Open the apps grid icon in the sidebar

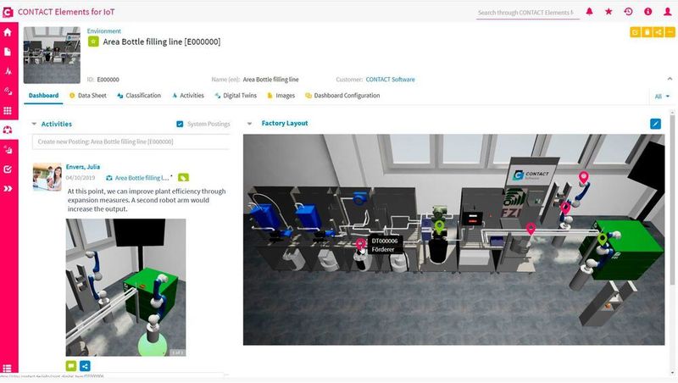(x=8, y=111)
